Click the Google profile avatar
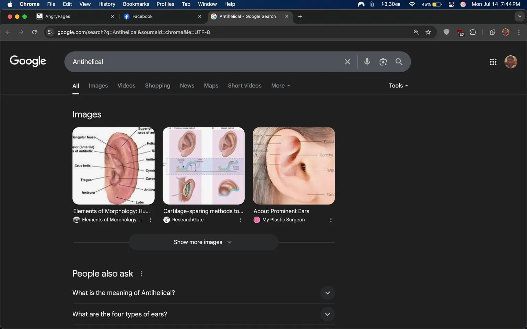This screenshot has width=527, height=329. coord(511,62)
